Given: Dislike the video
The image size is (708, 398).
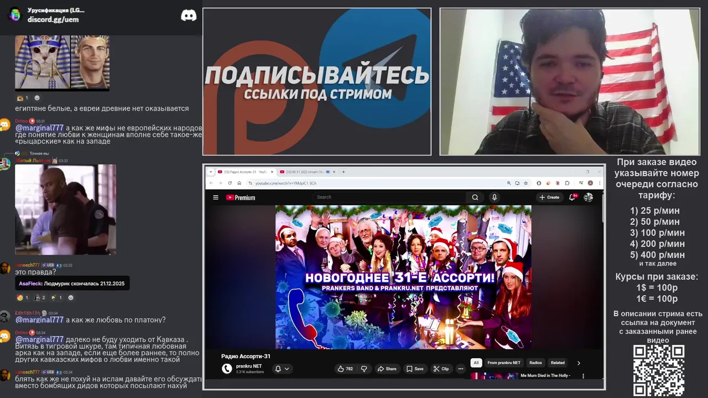Looking at the screenshot, I should point(364,369).
